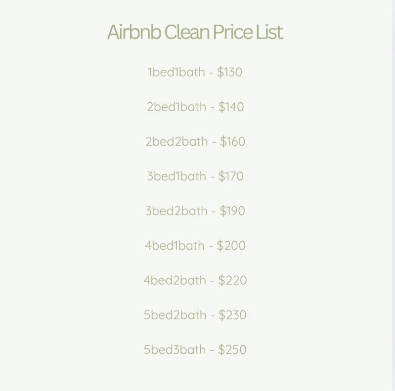Image resolution: width=395 pixels, height=391 pixels.
Task: Select the $230 price
Action: 233,315
